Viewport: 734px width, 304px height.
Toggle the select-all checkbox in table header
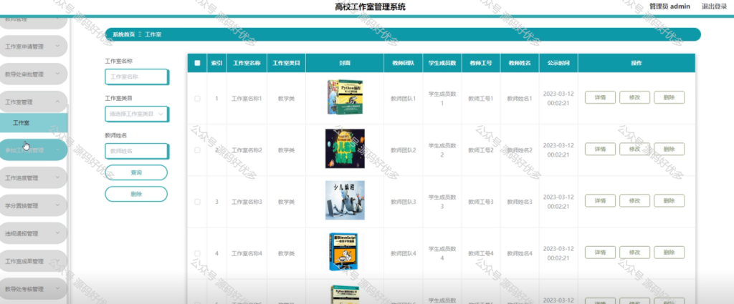[x=197, y=63]
